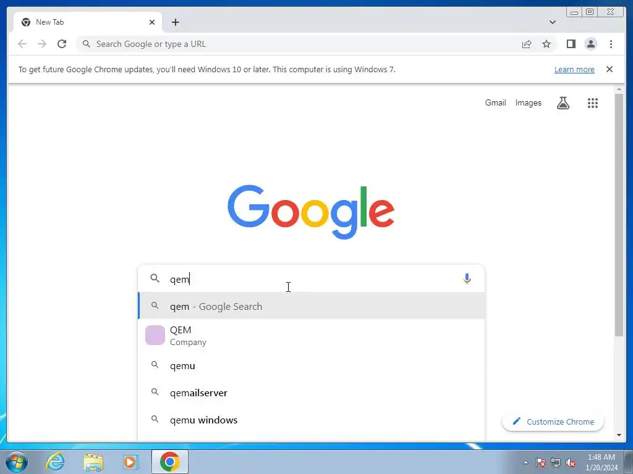Open the Search Labs flask icon

click(x=563, y=103)
